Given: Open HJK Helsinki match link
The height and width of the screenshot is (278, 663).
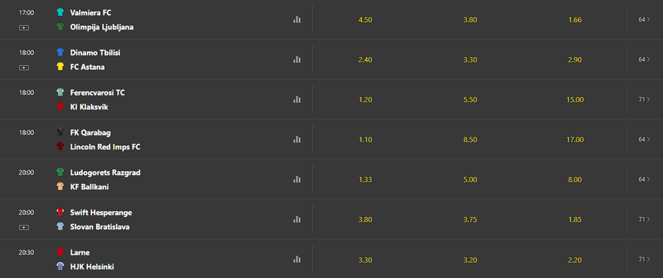Looking at the screenshot, I should [x=91, y=267].
